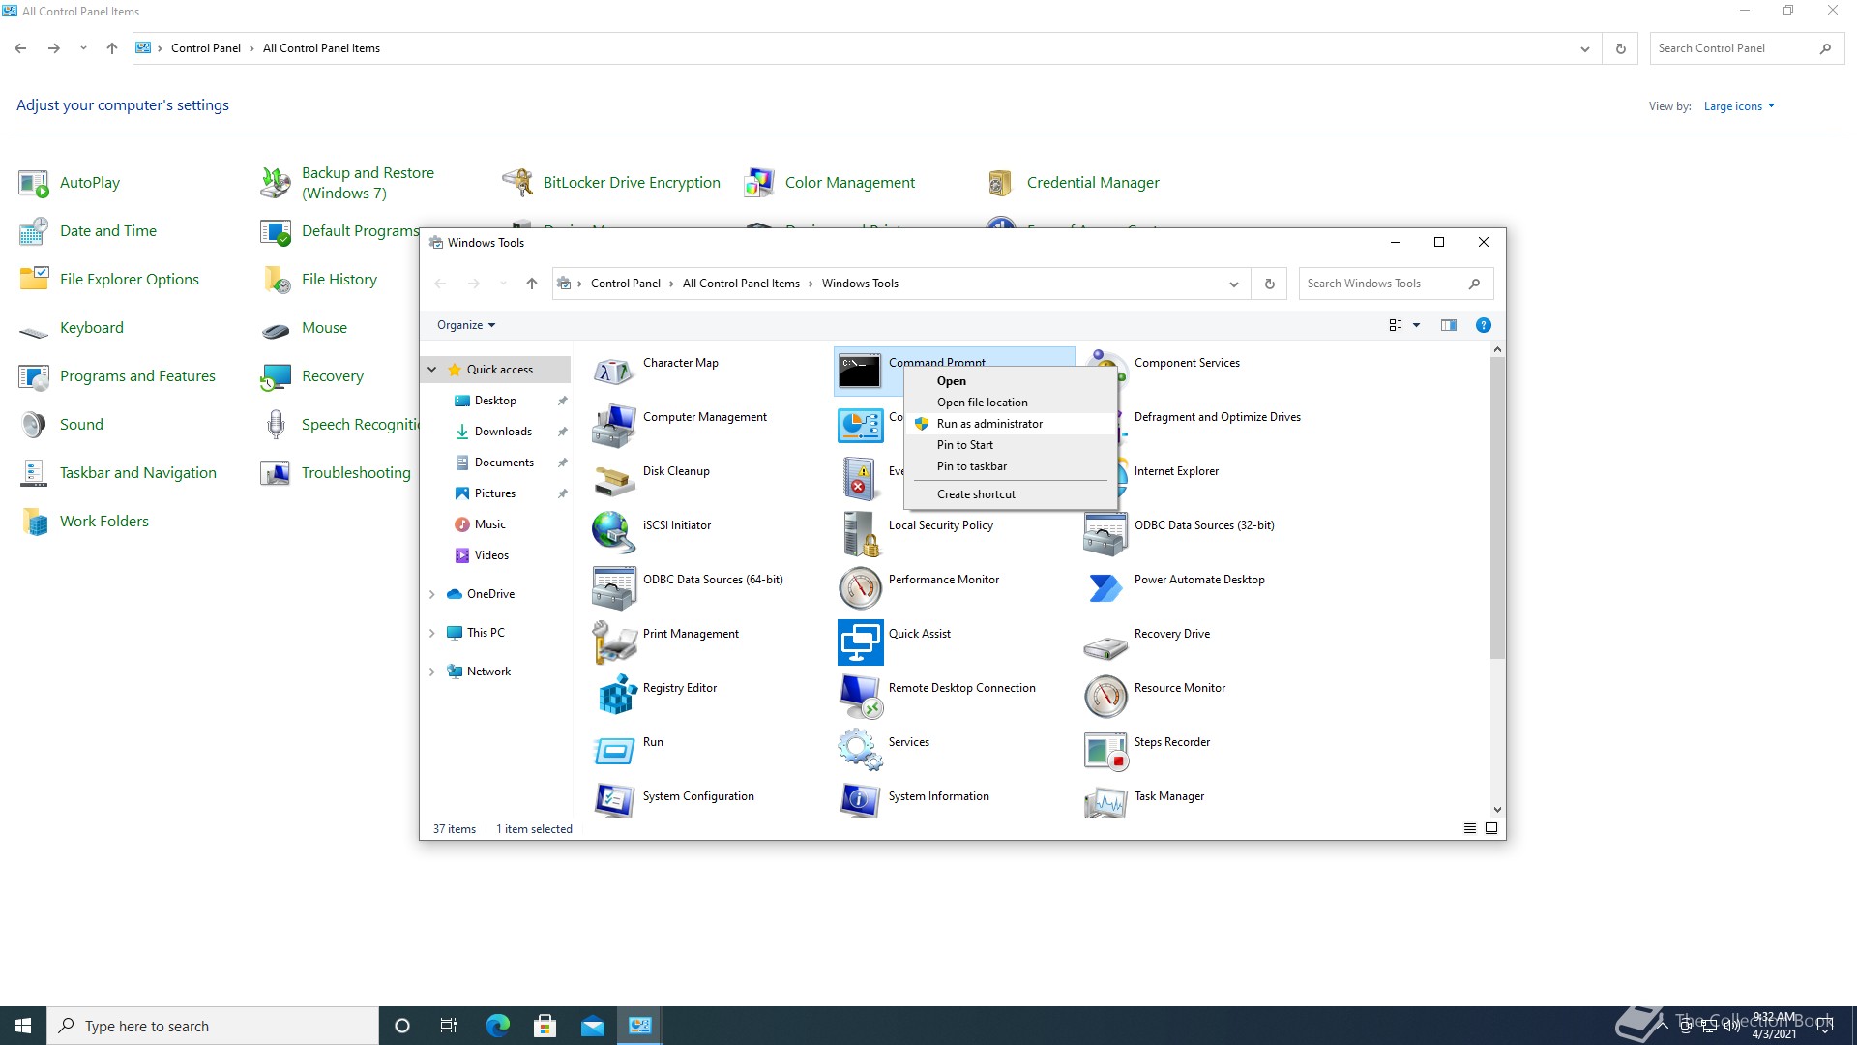
Task: Launch Disk Cleanup icon
Action: click(x=614, y=479)
